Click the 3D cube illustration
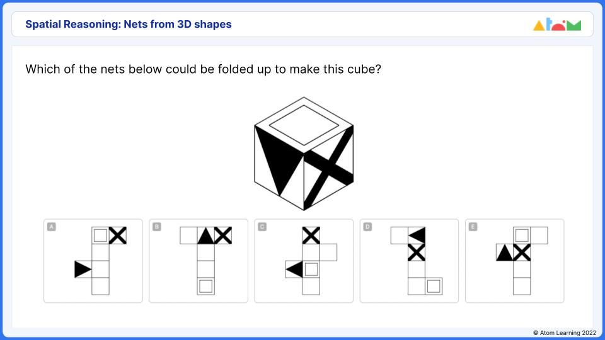 pyautogui.click(x=304, y=154)
